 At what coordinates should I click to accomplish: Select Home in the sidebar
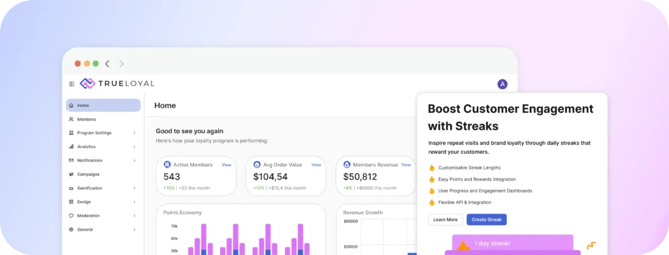coord(103,105)
